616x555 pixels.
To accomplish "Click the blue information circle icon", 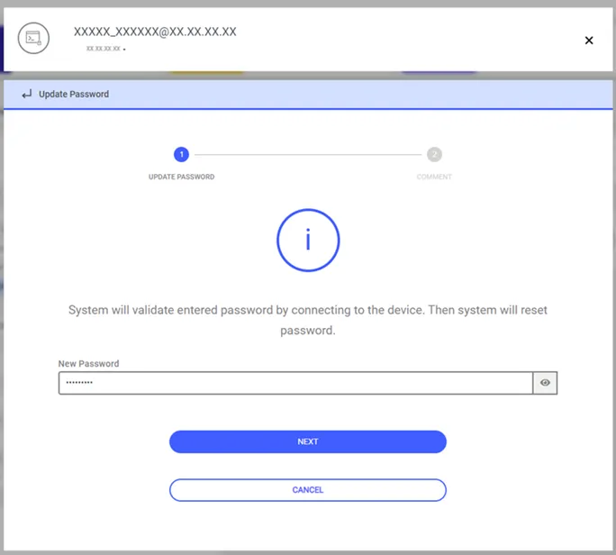I will 308,240.
